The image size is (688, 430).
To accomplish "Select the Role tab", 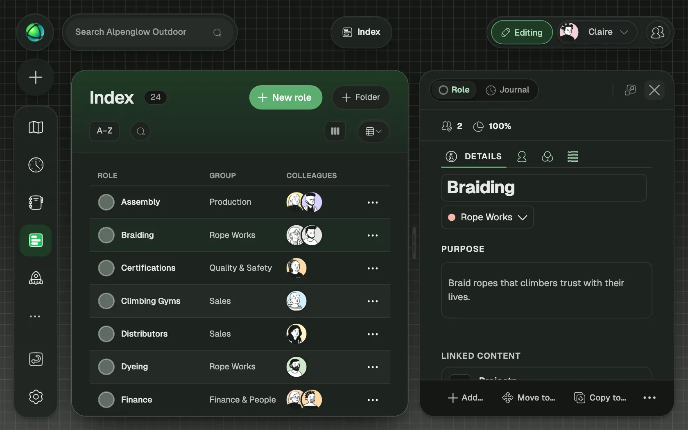I will tap(454, 90).
